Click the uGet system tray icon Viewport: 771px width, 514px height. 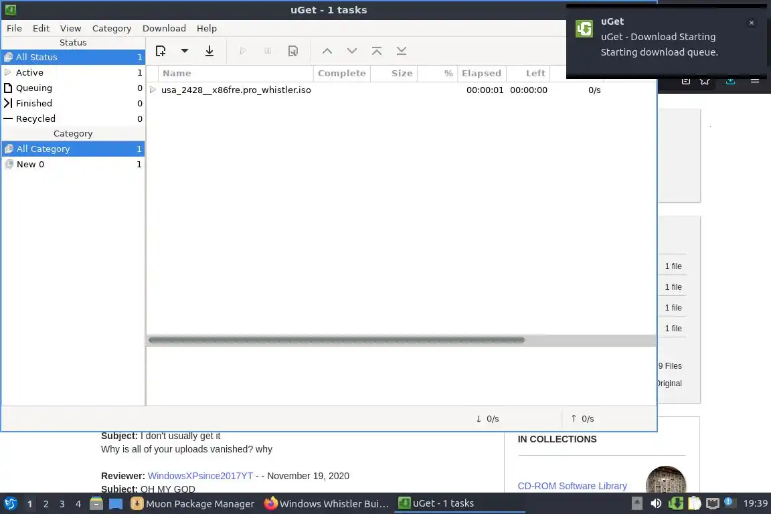[675, 503]
